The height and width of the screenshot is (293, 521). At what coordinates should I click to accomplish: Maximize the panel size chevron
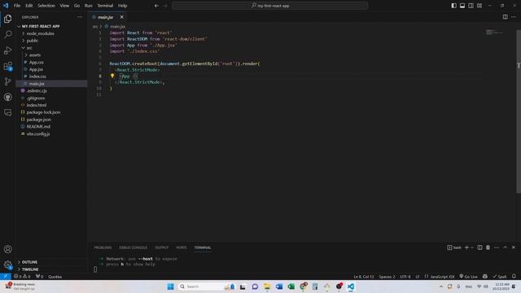505,247
